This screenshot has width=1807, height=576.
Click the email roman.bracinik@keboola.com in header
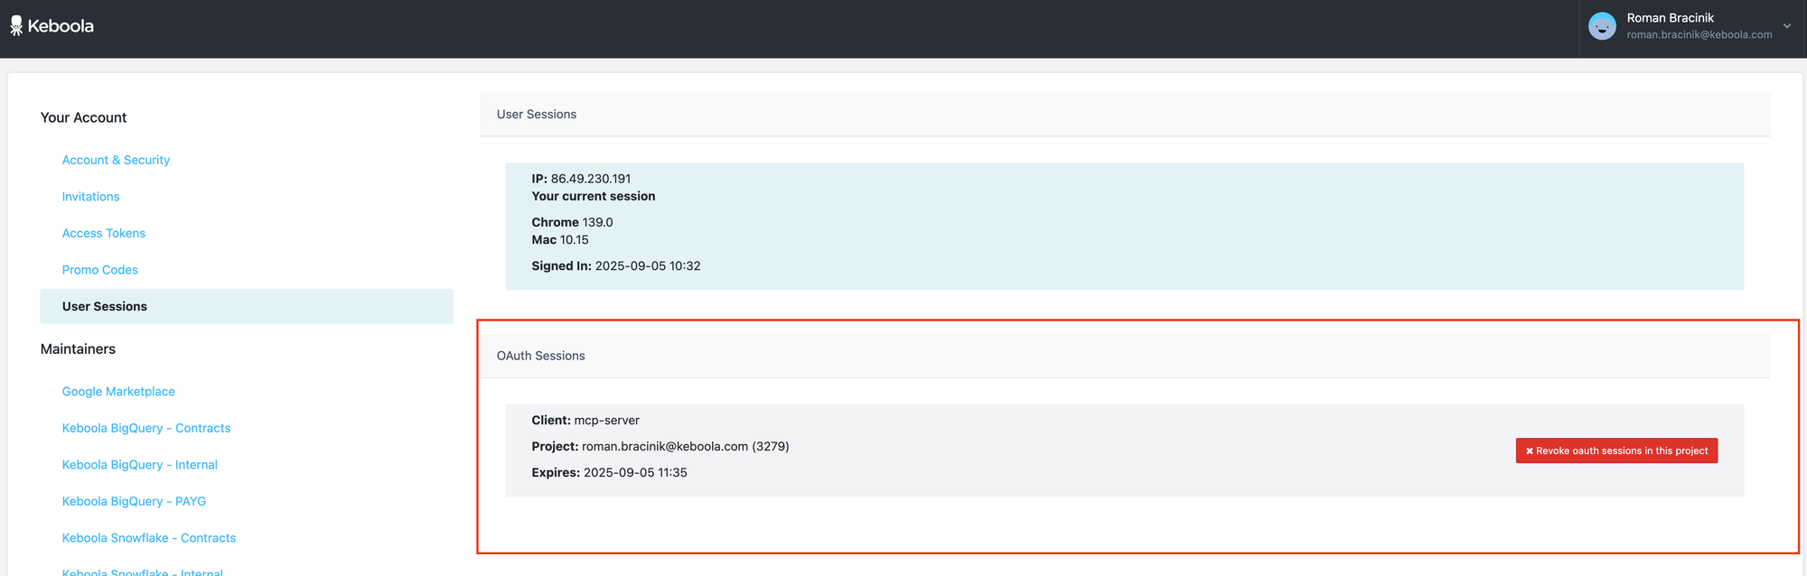[1699, 35]
